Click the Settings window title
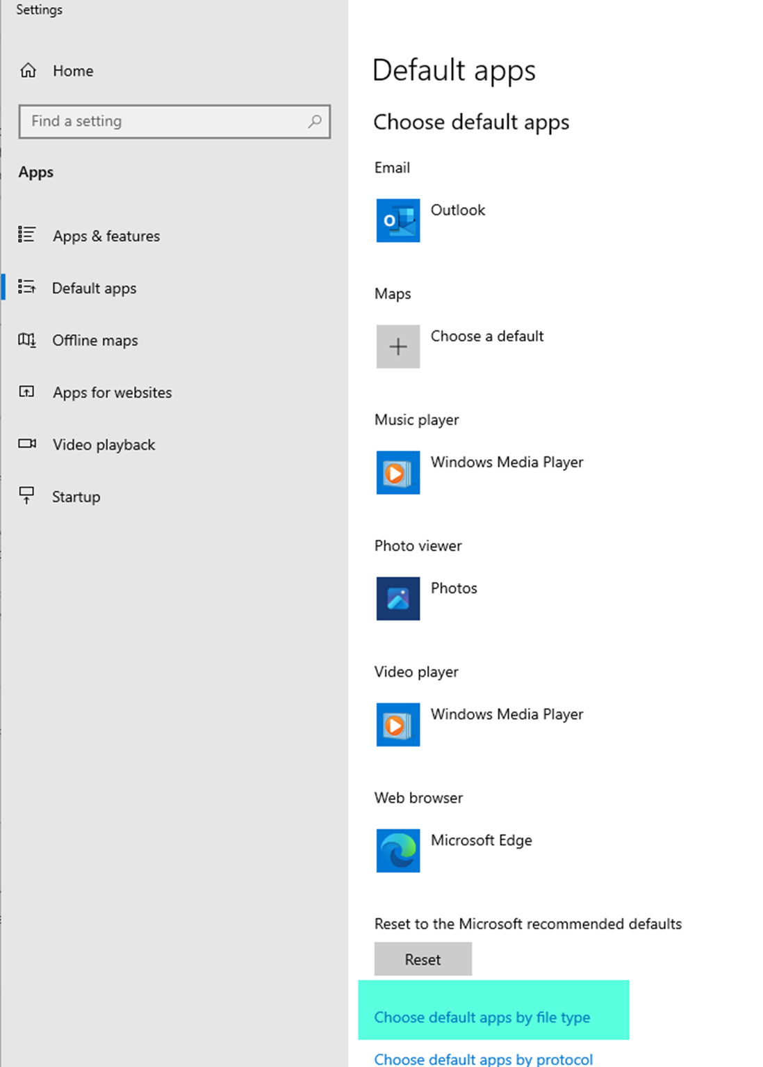Image resolution: width=763 pixels, height=1067 pixels. pyautogui.click(x=40, y=10)
